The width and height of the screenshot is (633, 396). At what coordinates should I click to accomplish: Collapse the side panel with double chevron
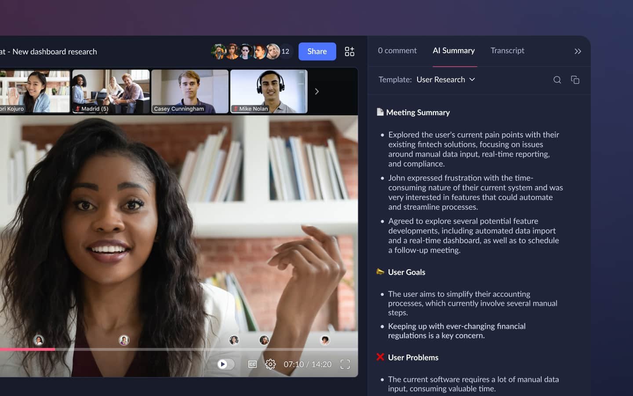point(578,51)
